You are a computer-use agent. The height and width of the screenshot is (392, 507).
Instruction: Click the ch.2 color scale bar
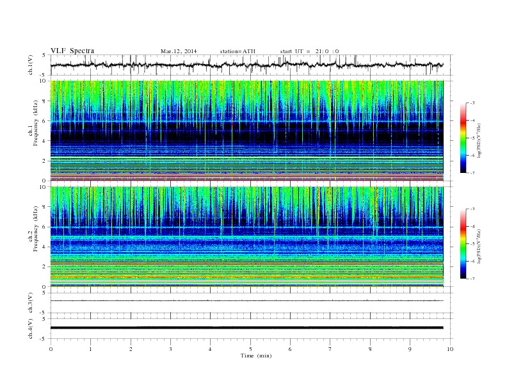click(x=463, y=244)
